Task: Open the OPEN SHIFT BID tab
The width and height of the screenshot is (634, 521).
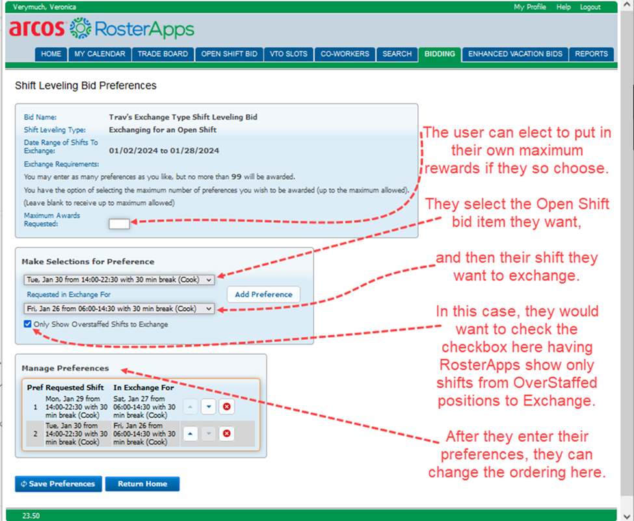Action: (x=230, y=54)
